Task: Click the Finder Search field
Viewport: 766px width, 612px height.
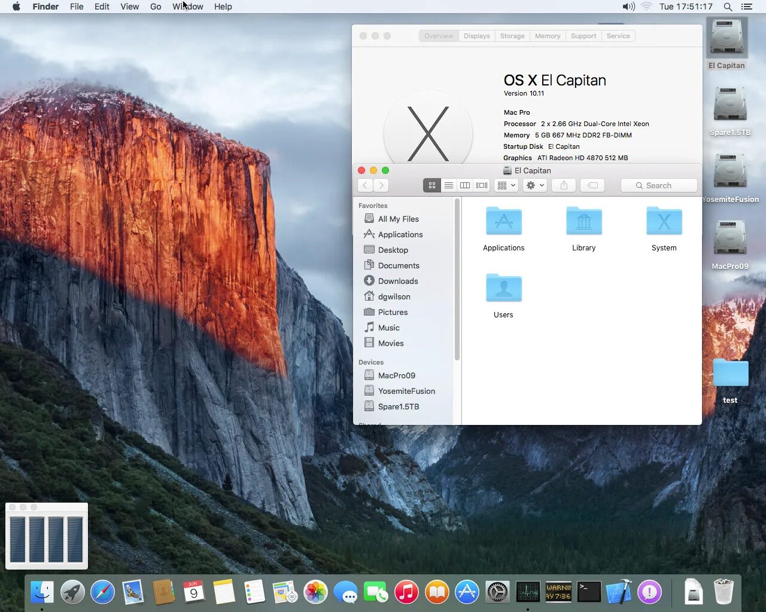Action: pos(659,185)
